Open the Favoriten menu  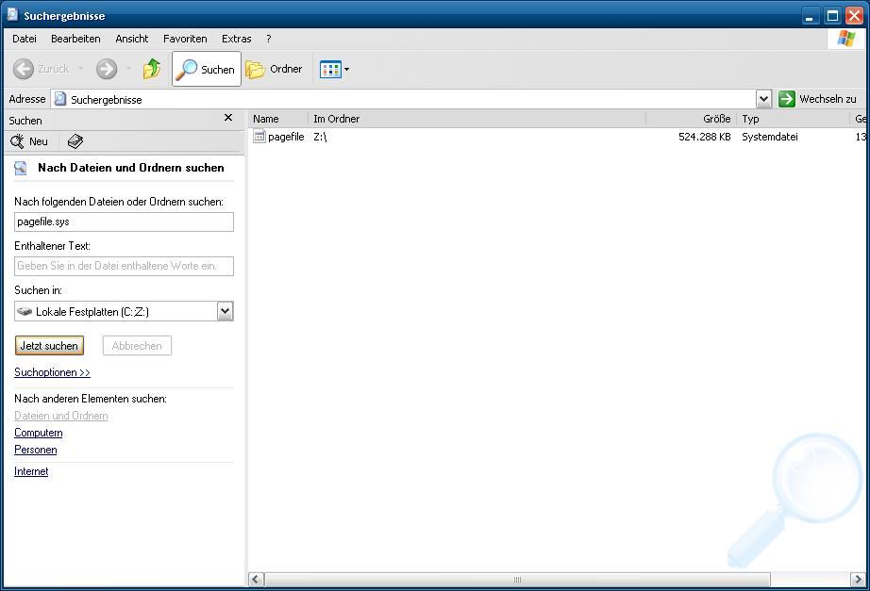pos(185,39)
